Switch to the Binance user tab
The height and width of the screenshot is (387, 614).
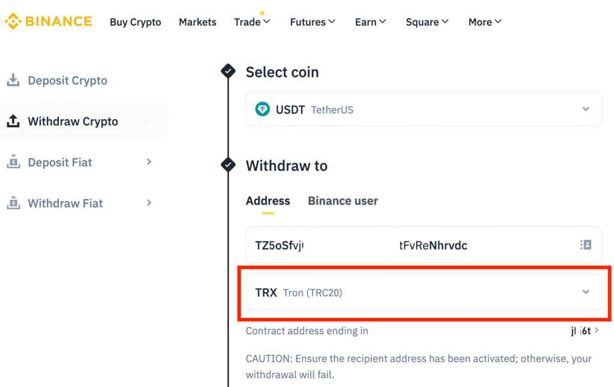[x=343, y=201]
